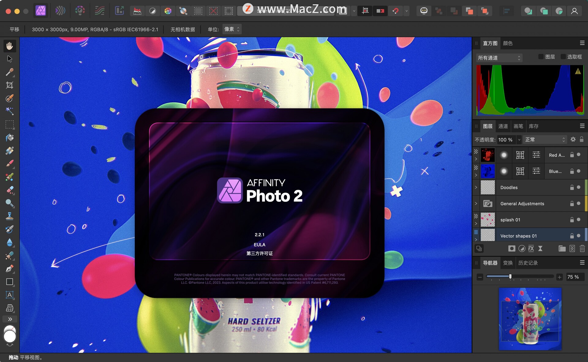Hide the Doodles layer
The height and width of the screenshot is (362, 588).
point(579,187)
